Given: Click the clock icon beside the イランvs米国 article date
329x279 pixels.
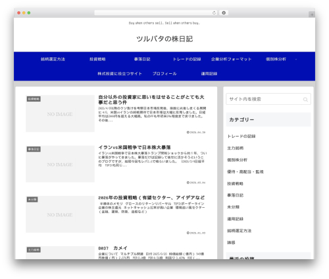Looking at the screenshot, I should click(188, 183).
